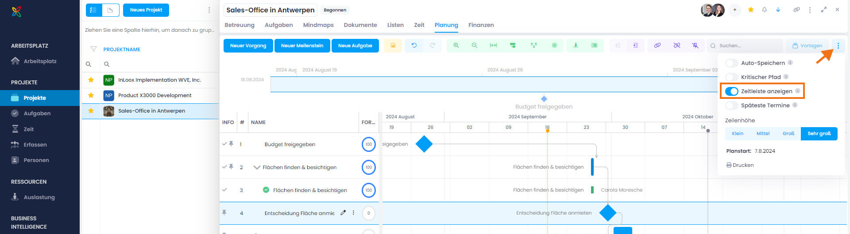Enable the Kritischer Pfad switch

point(732,77)
